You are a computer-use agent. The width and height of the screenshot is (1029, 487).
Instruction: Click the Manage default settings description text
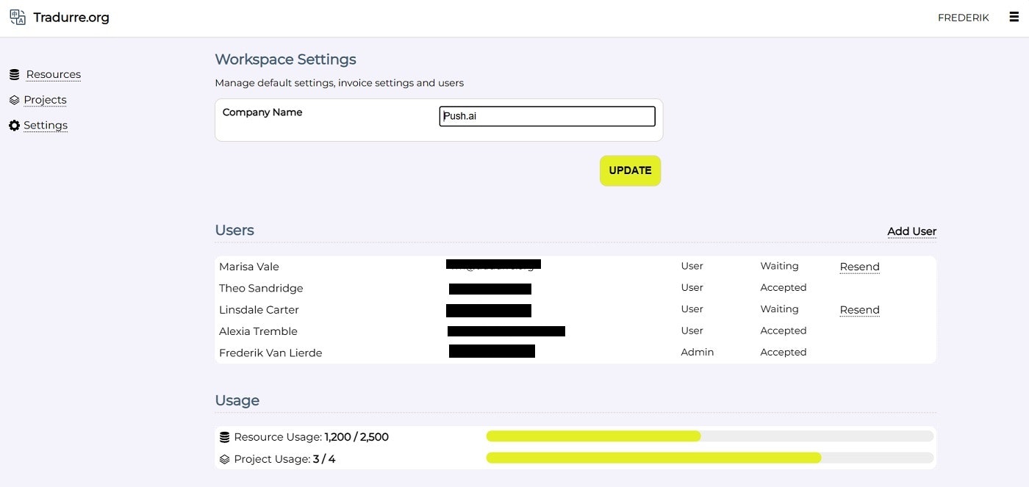pyautogui.click(x=339, y=83)
